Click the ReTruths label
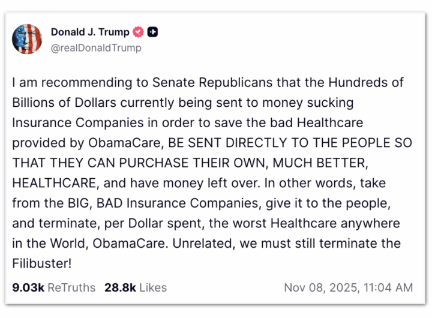 (71, 287)
